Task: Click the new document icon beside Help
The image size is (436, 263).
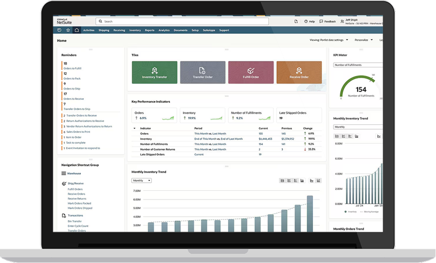Action: point(296,22)
